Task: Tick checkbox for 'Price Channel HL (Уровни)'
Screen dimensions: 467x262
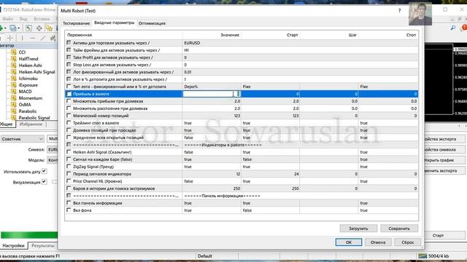Action: [69, 181]
